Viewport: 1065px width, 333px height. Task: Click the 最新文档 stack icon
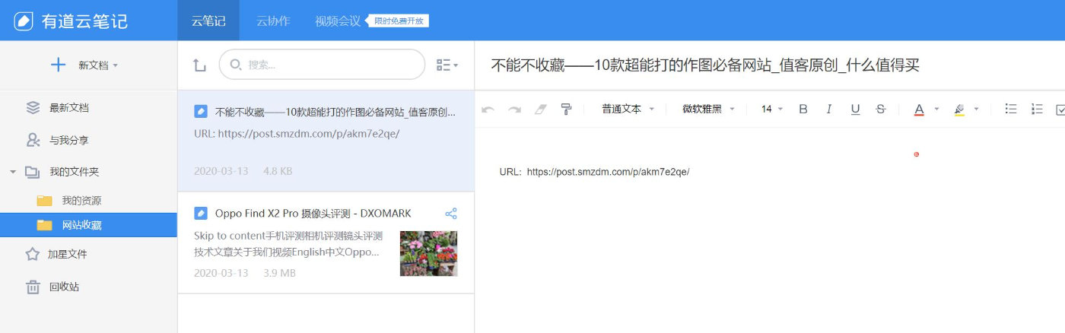[x=33, y=108]
